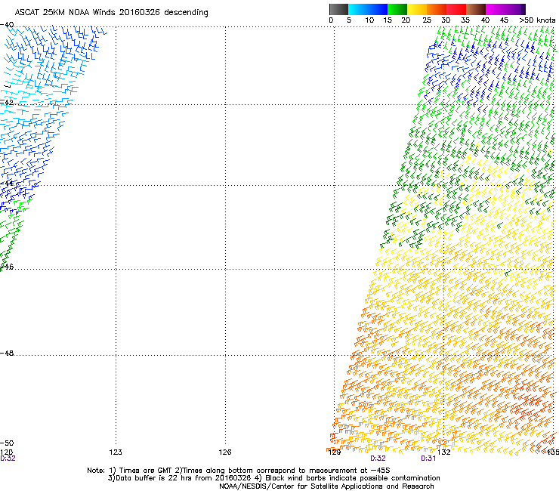Select the longitude label '129'
The height and width of the screenshot is (491, 559).
click(x=335, y=452)
